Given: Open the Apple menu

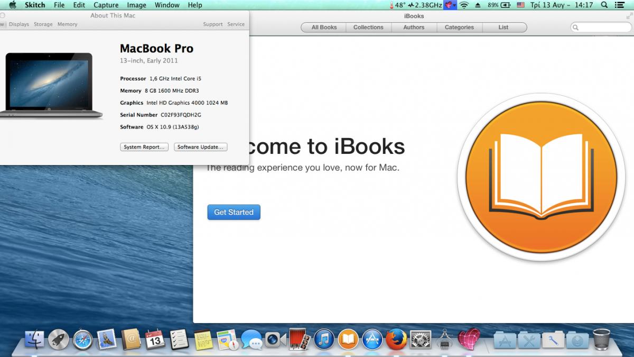Looking at the screenshot, I should tap(13, 5).
